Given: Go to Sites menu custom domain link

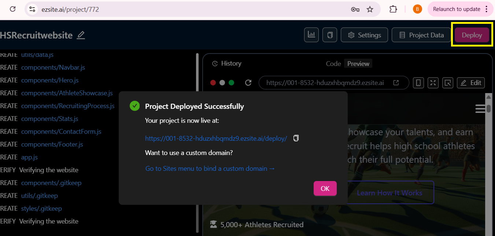Looking at the screenshot, I should [x=210, y=169].
